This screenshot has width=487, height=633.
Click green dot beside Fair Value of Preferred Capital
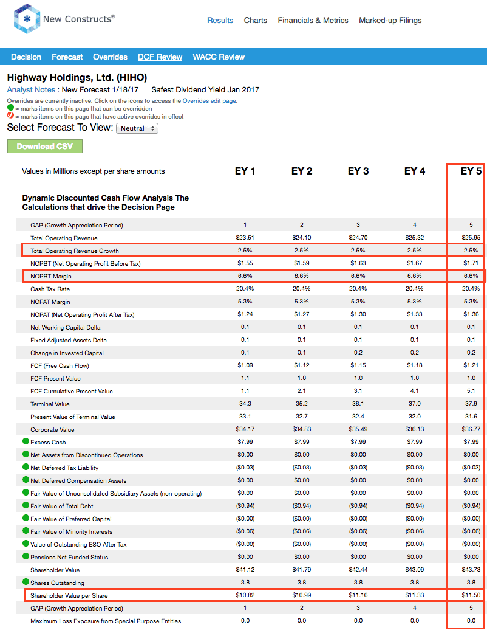click(26, 518)
